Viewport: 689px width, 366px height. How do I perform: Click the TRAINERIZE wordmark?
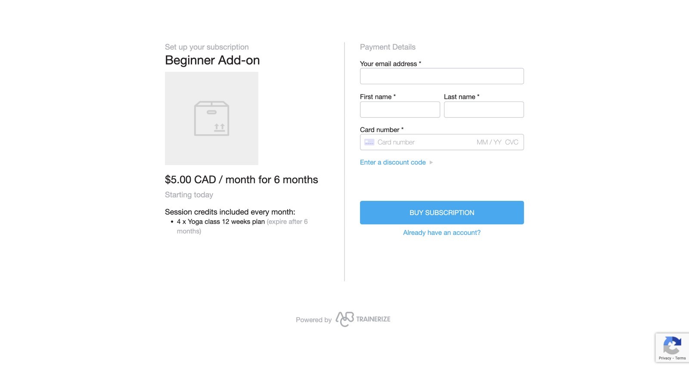373,319
